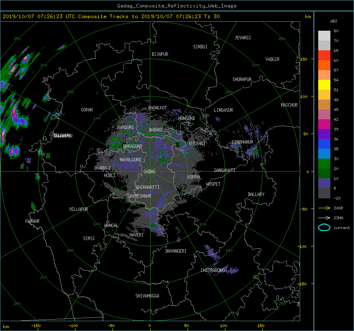
Task: Click the NAVALGUND city label
Action: point(130,160)
